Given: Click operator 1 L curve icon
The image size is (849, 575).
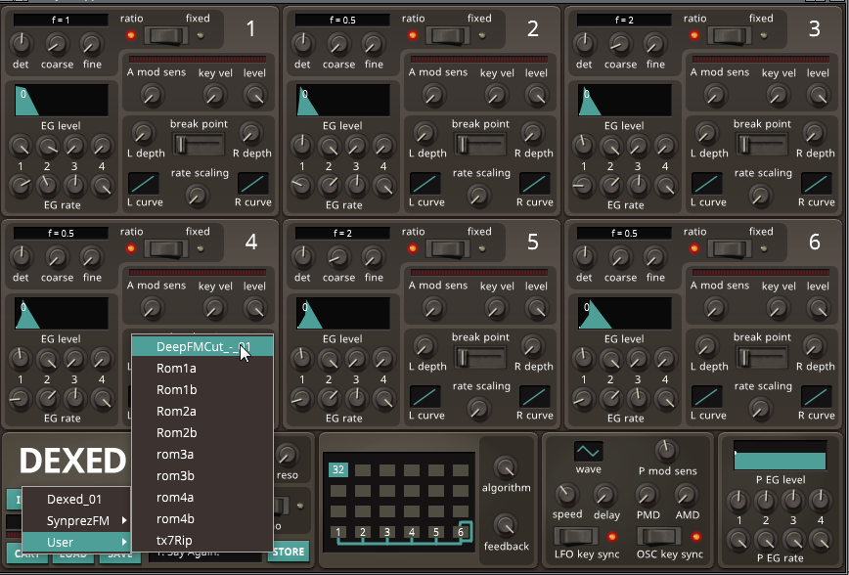Looking at the screenshot, I should [144, 183].
